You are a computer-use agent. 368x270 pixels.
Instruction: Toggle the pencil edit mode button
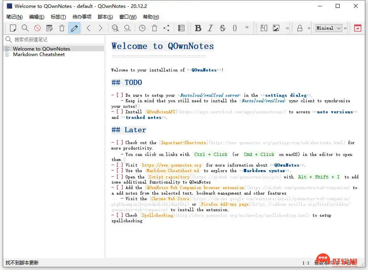pyautogui.click(x=74, y=28)
